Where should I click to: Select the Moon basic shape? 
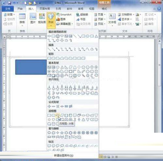[92, 76]
